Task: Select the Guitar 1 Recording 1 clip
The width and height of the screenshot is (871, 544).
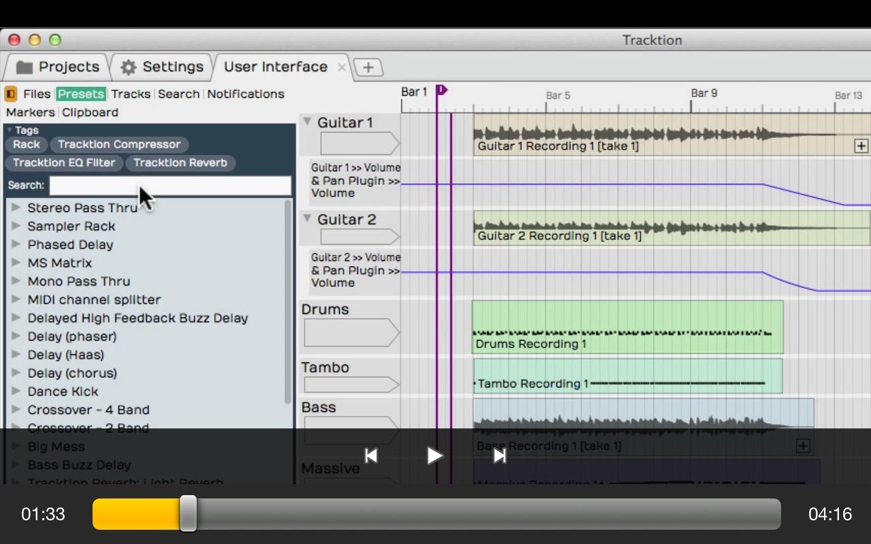Action: 672,134
